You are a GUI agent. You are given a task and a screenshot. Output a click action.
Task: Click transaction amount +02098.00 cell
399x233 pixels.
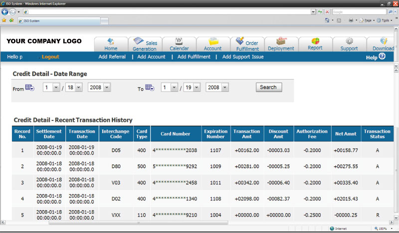point(247,199)
